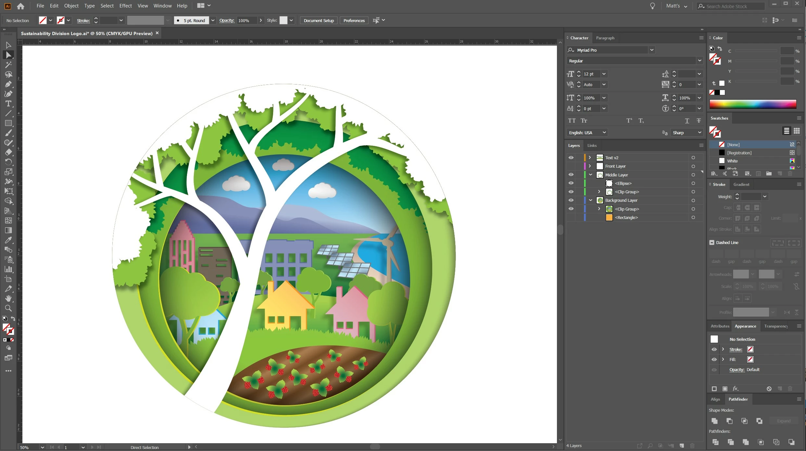Screen dimensions: 806x451
Task: Select the Pen tool
Action: click(8, 84)
